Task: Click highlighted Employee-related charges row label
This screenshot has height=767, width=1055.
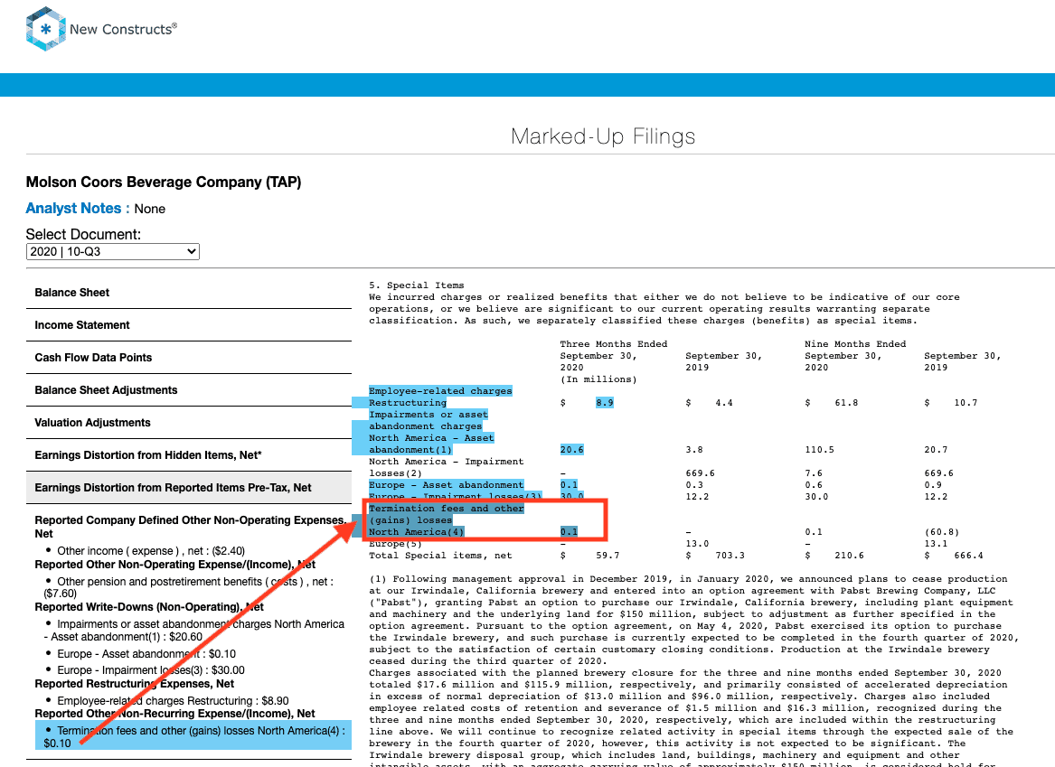Action: (x=440, y=390)
